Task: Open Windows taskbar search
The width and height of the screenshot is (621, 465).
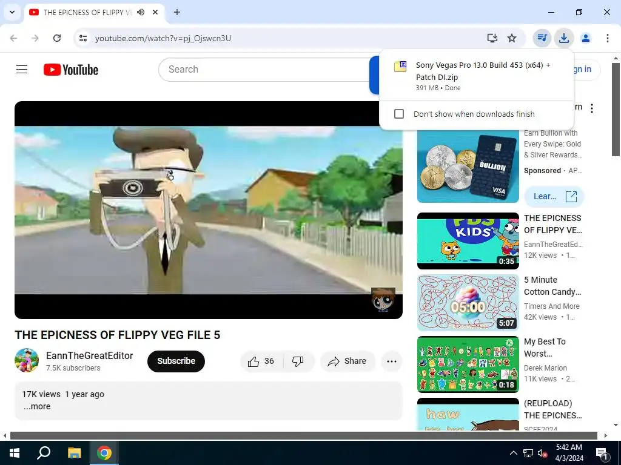Action: 44,453
